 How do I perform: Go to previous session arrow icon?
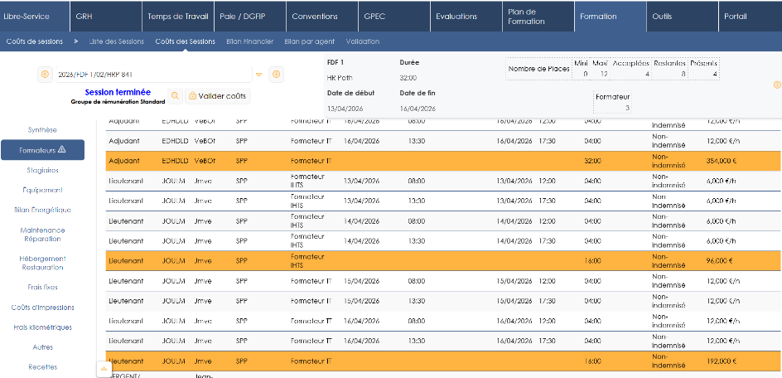point(45,75)
